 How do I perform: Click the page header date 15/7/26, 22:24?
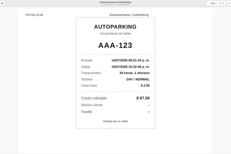(34, 15)
